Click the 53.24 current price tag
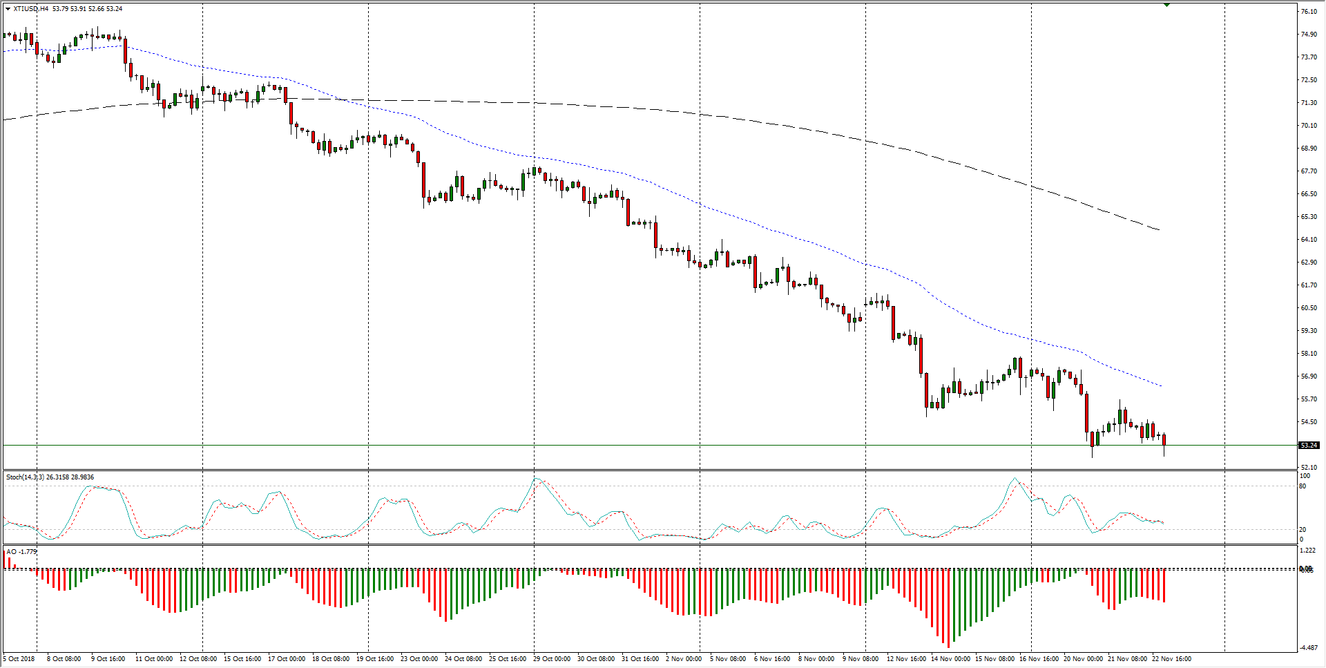1326x668 pixels. click(1309, 446)
